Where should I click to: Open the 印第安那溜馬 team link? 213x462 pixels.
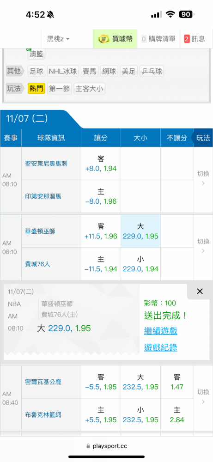pos(43,196)
